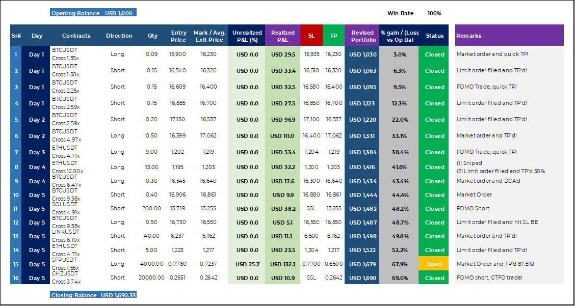Click remark 'FOMO Short' in row 11

[473, 209]
